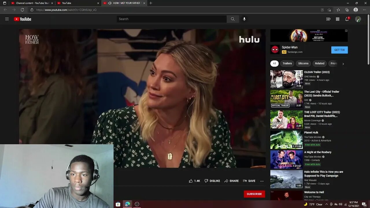Image resolution: width=370 pixels, height=208 pixels.
Task: Open the taskbar clock showing 9:57 PM
Action: (x=354, y=204)
